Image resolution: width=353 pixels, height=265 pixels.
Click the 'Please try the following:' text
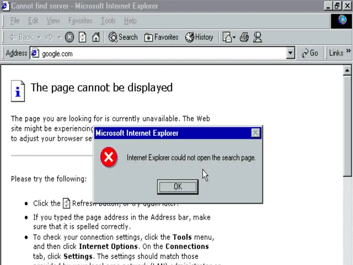pyautogui.click(x=49, y=179)
